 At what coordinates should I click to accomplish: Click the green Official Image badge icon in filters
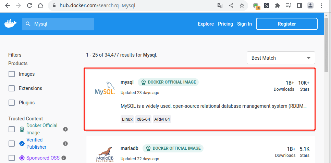[x=22, y=129]
